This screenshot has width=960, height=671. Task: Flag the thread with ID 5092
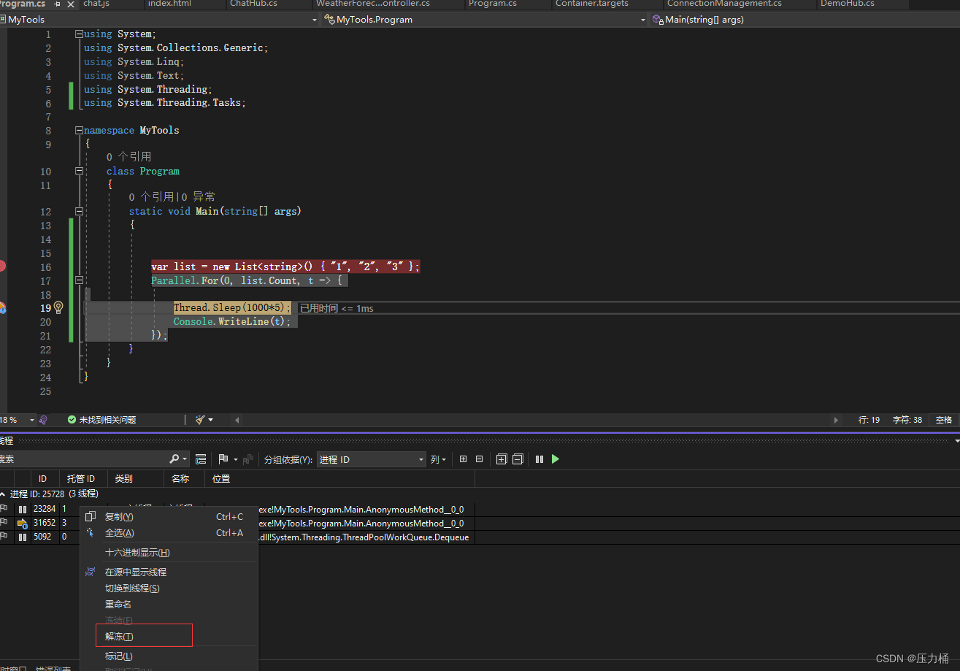tap(4, 537)
